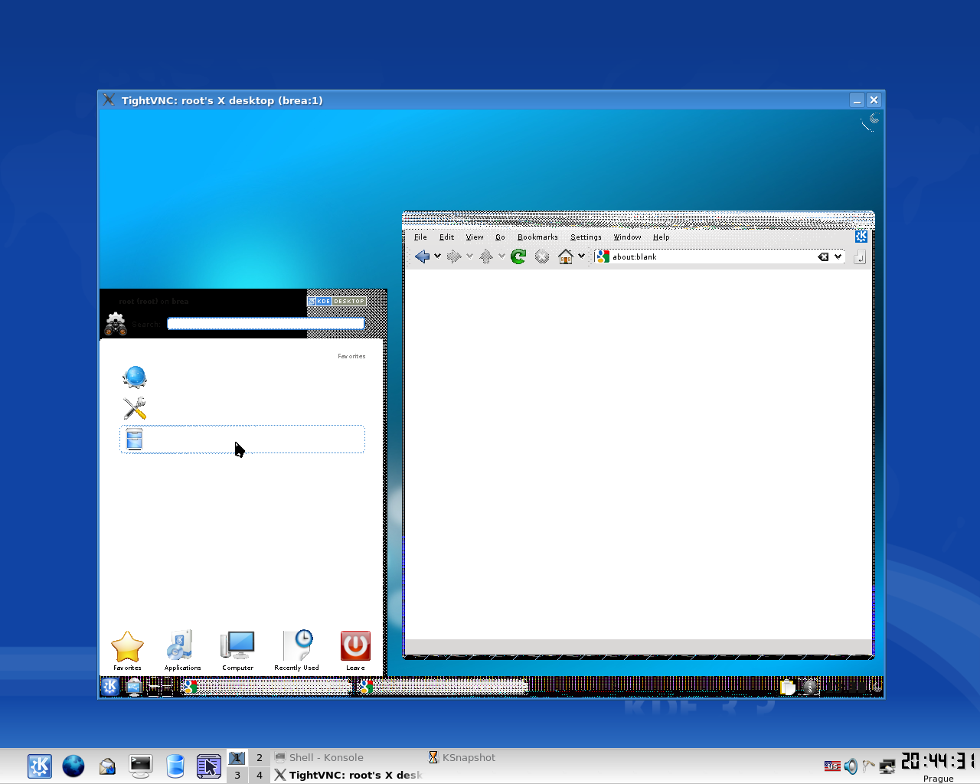Viewport: 980px width, 784px height.
Task: Open Forward history dropdown arrow
Action: (469, 256)
